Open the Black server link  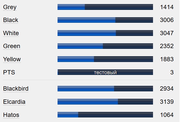click(x=11, y=20)
